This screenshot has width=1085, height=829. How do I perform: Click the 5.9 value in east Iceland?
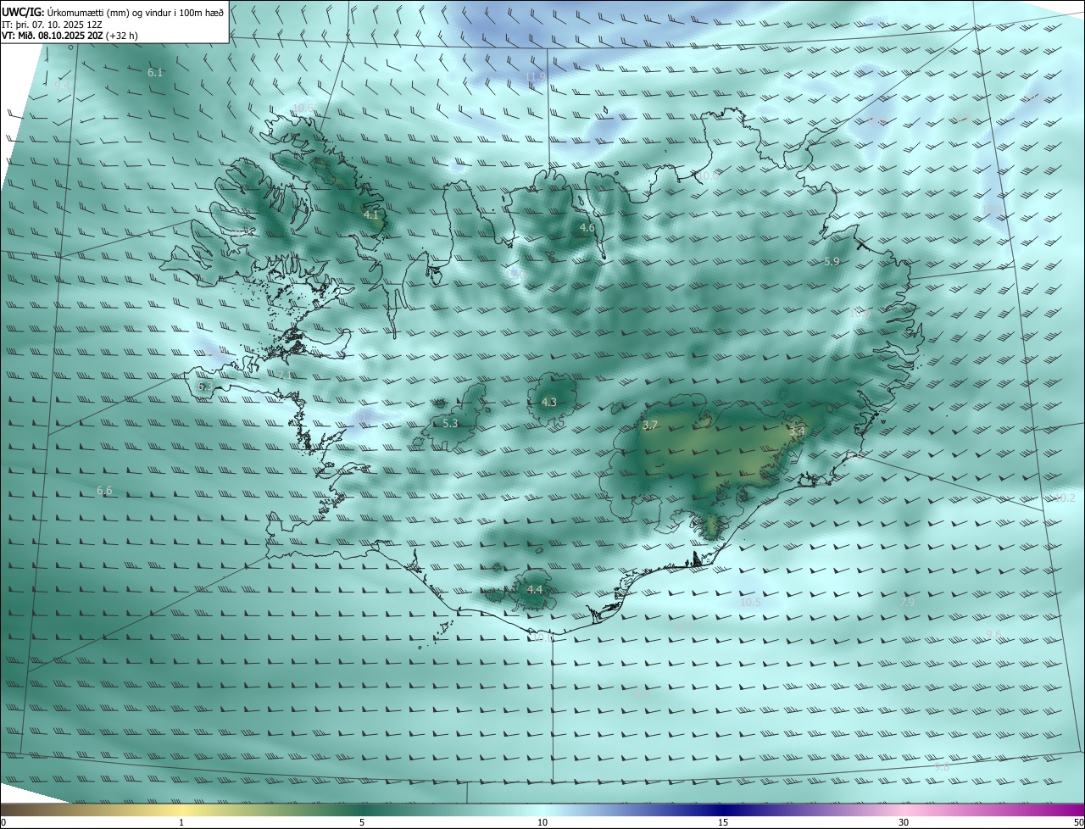click(x=832, y=262)
